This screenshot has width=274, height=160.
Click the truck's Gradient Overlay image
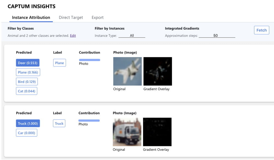(157, 132)
